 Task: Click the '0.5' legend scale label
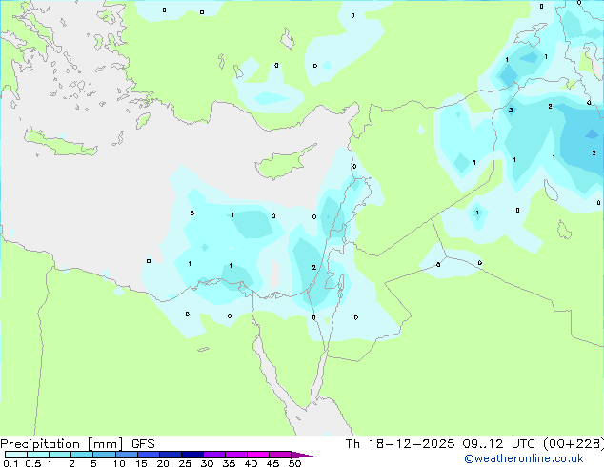33,463
